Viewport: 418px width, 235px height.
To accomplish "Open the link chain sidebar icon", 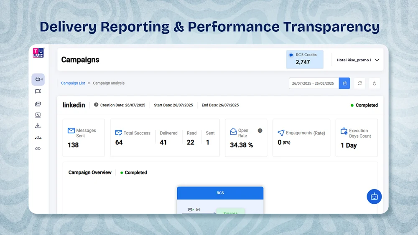I will click(38, 149).
